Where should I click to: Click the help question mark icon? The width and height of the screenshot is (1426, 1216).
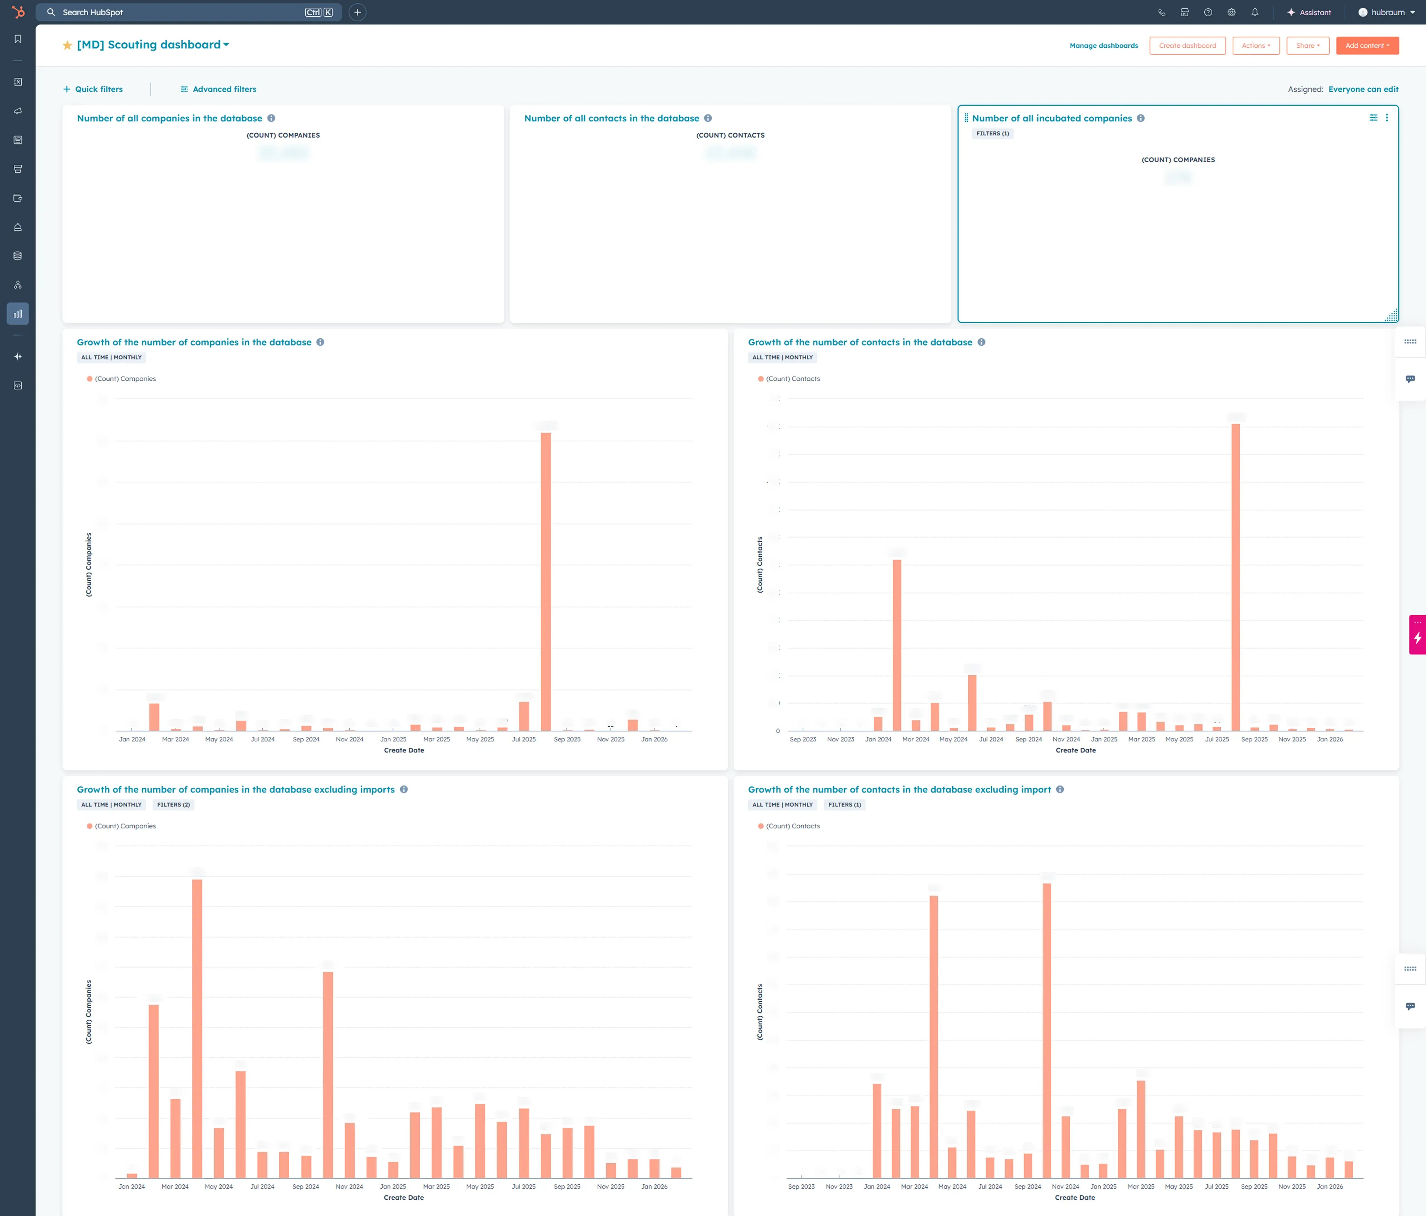pyautogui.click(x=1208, y=12)
